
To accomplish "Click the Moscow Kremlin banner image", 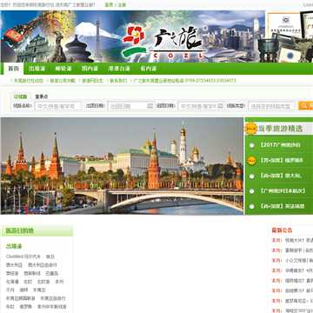I will (x=122, y=166).
